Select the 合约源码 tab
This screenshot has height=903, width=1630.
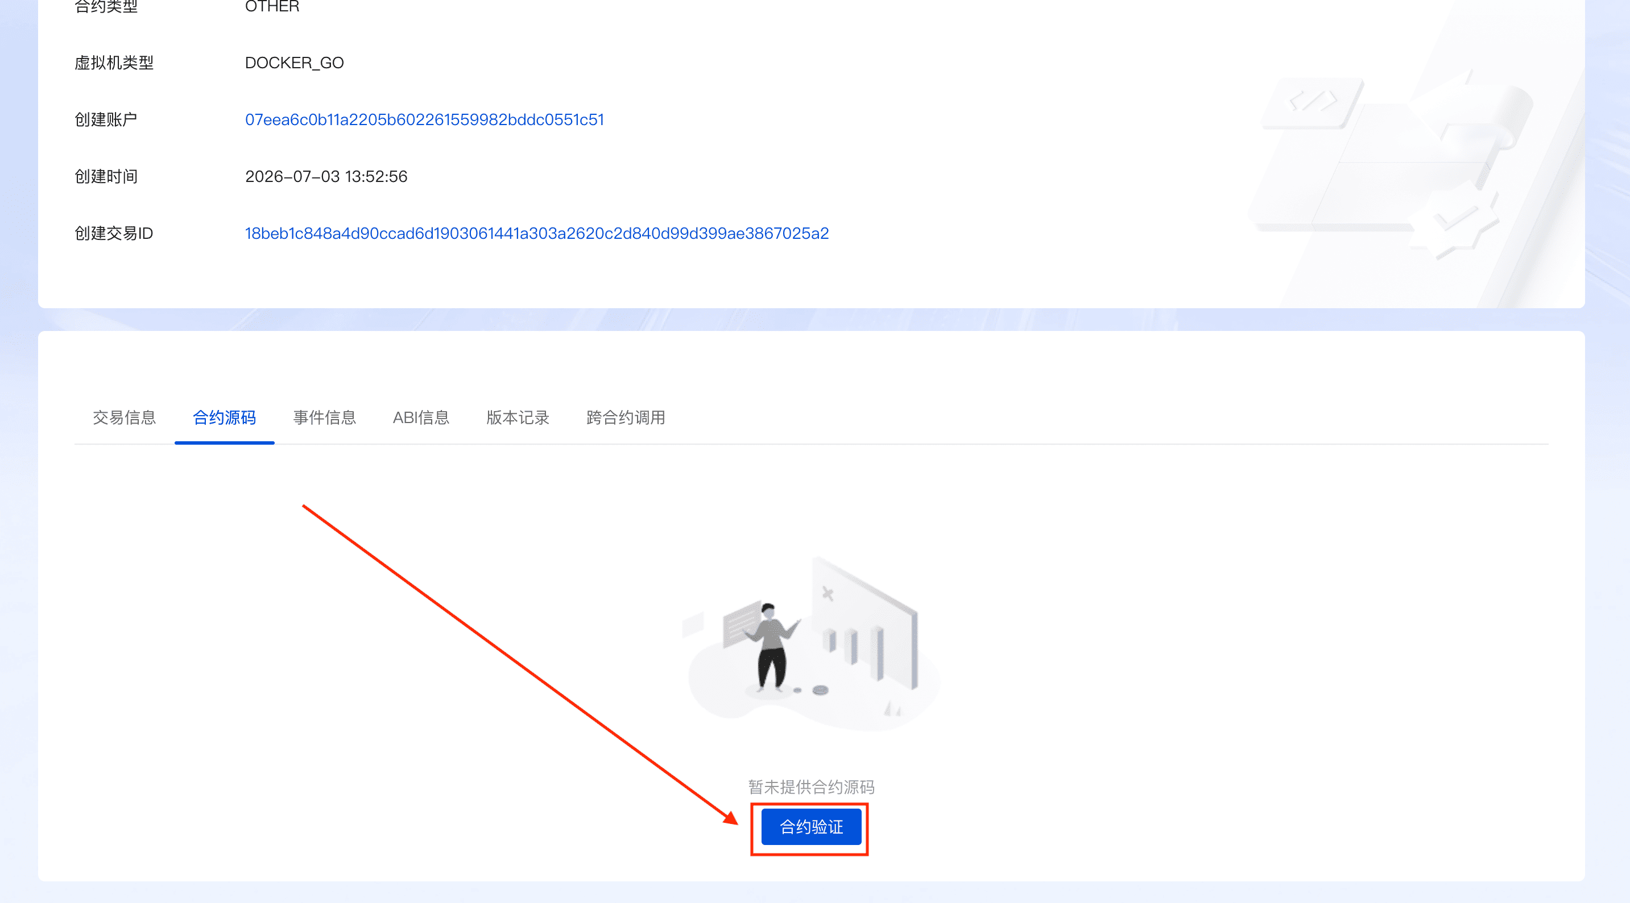pyautogui.click(x=225, y=417)
